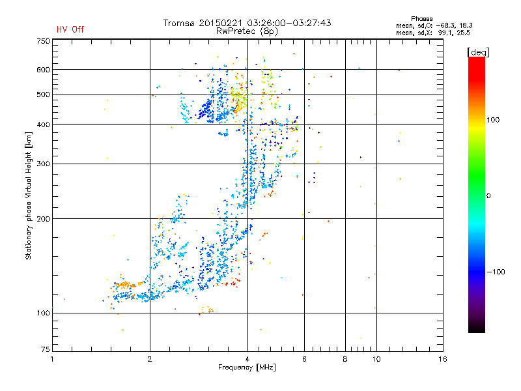
Task: Click the y-axis tick label '75'
Action: point(46,349)
